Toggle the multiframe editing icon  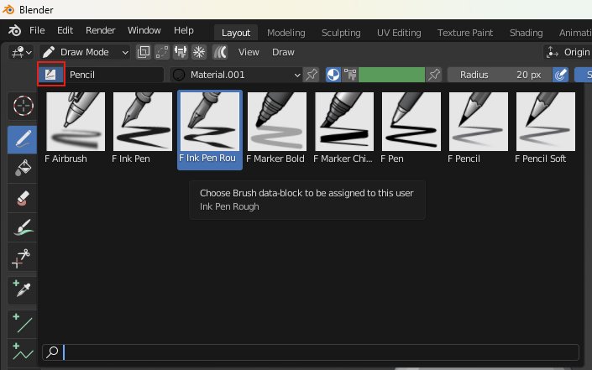coord(181,52)
